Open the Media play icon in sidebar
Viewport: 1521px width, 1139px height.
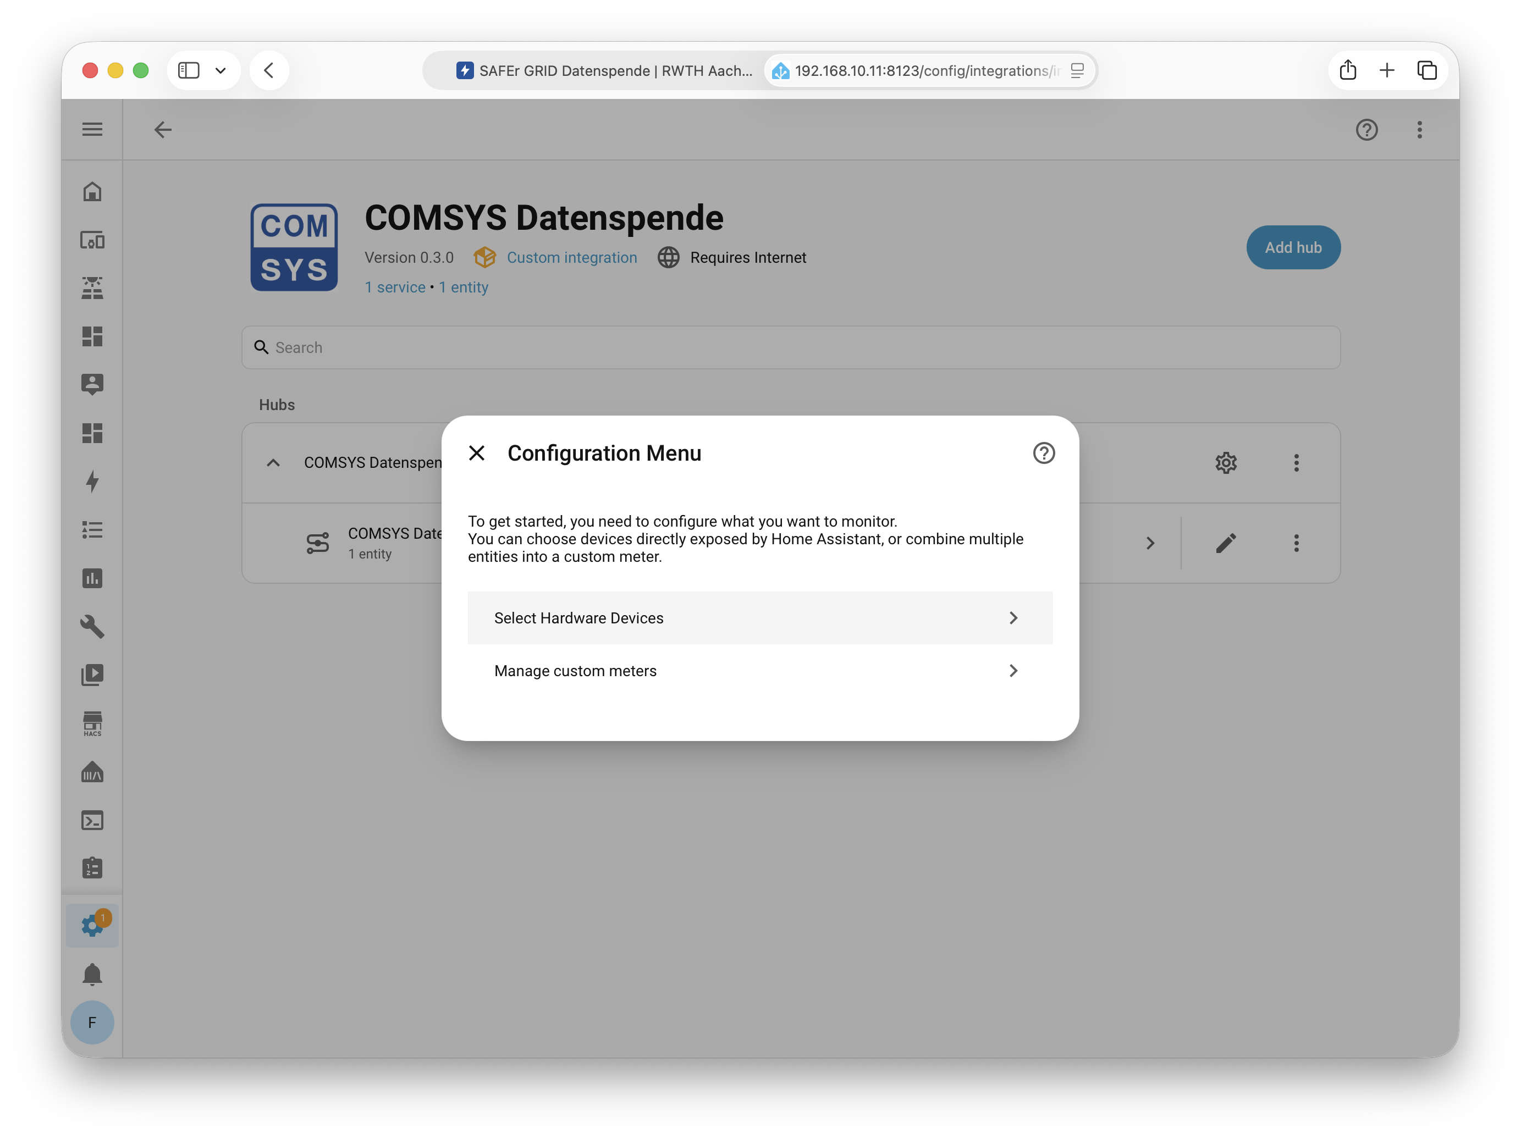point(92,675)
